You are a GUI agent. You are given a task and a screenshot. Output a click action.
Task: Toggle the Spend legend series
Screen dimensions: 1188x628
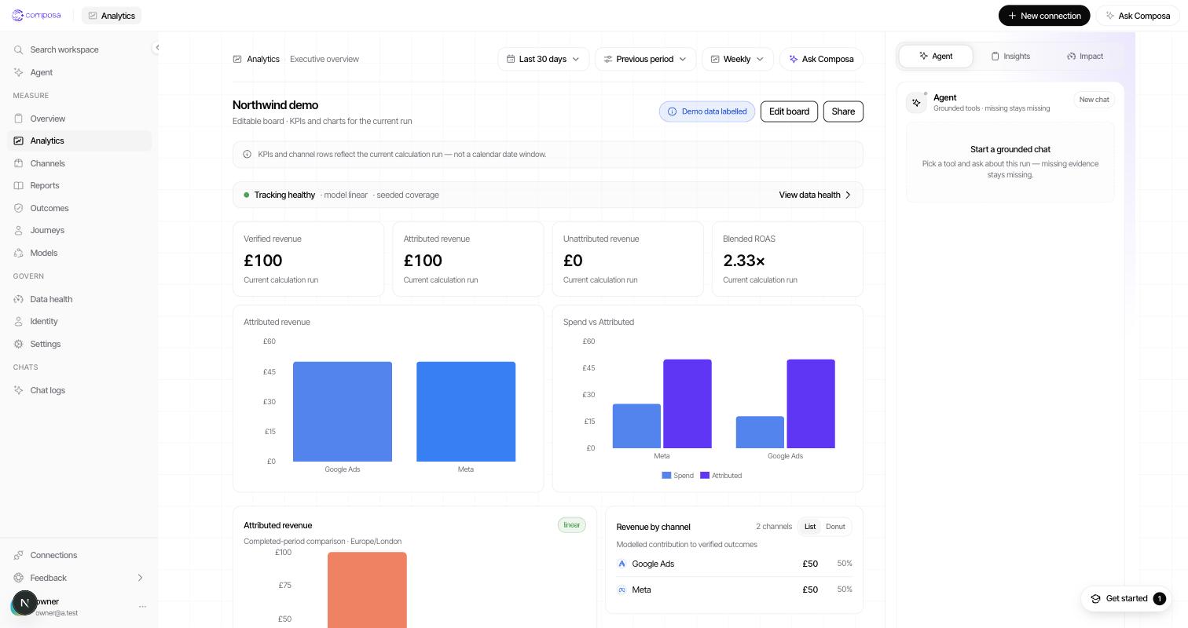(678, 476)
